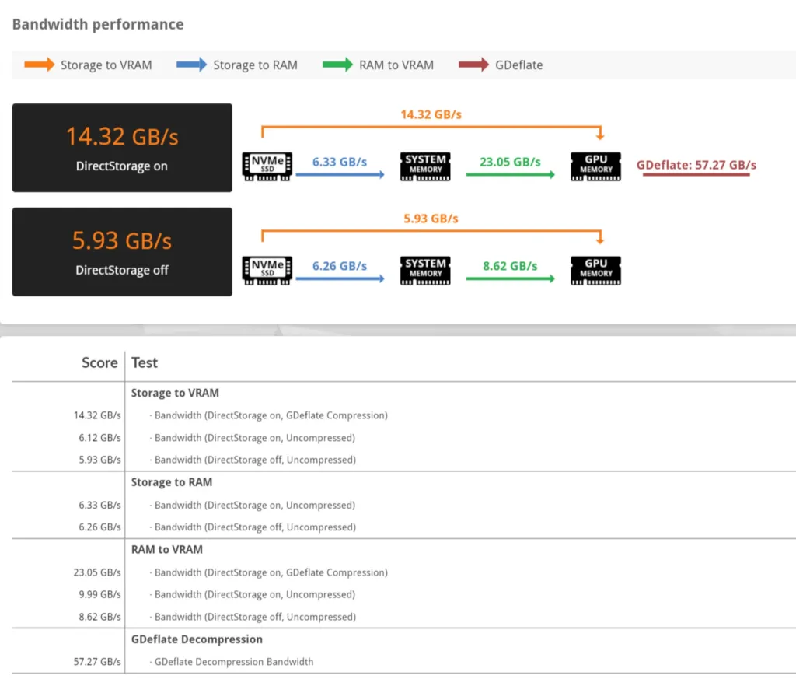Click the Test column header
796x679 pixels.
click(x=145, y=362)
